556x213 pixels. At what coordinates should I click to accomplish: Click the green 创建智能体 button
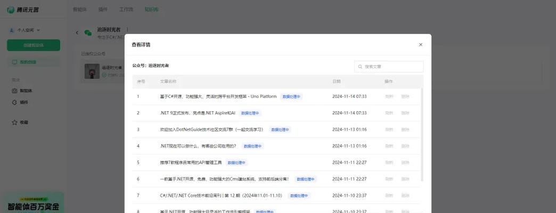[x=34, y=45]
